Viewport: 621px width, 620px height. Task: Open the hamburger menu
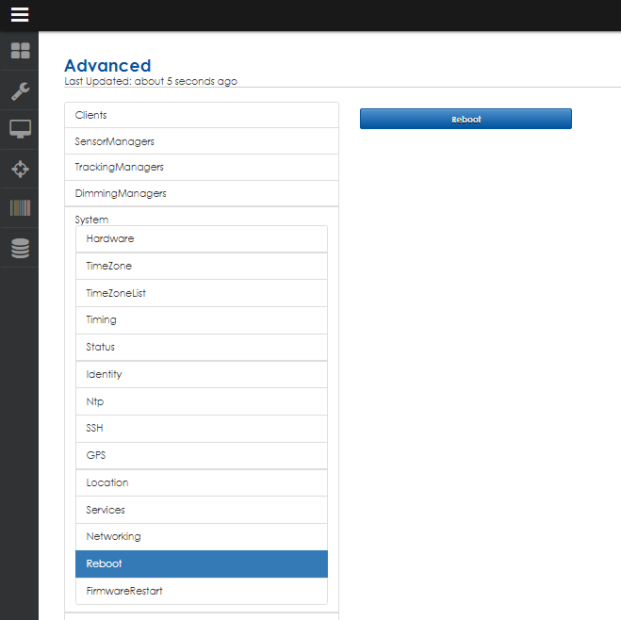20,15
